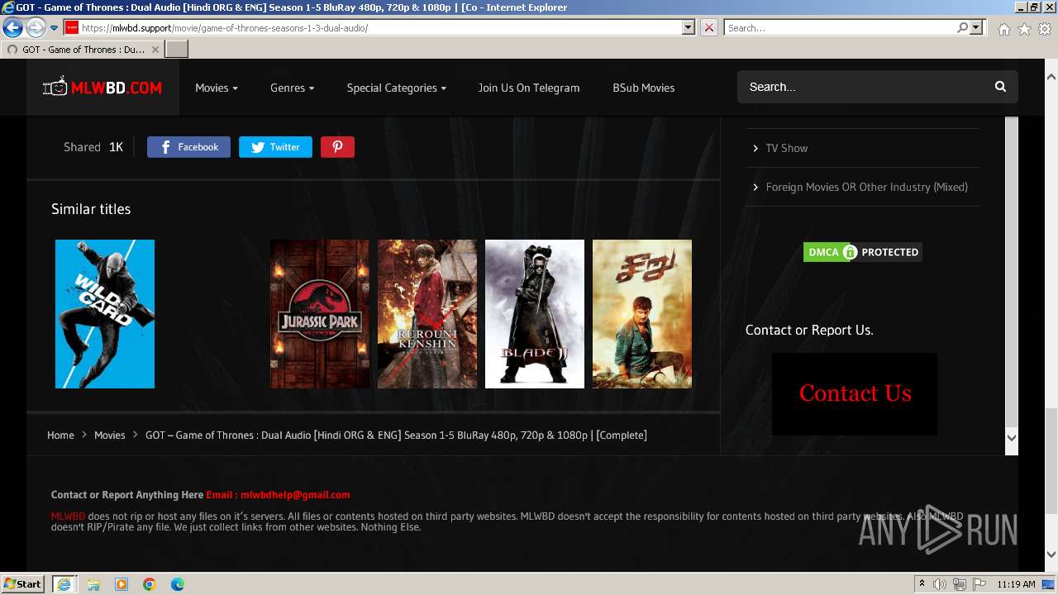Share on Twitter button
The image size is (1058, 595).
click(275, 147)
